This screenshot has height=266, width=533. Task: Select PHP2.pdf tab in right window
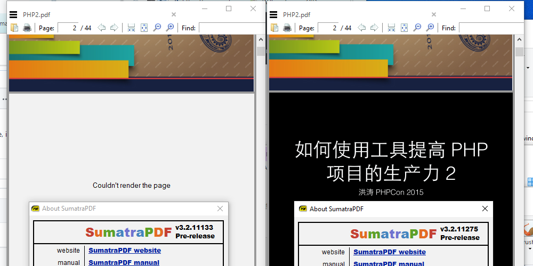297,14
